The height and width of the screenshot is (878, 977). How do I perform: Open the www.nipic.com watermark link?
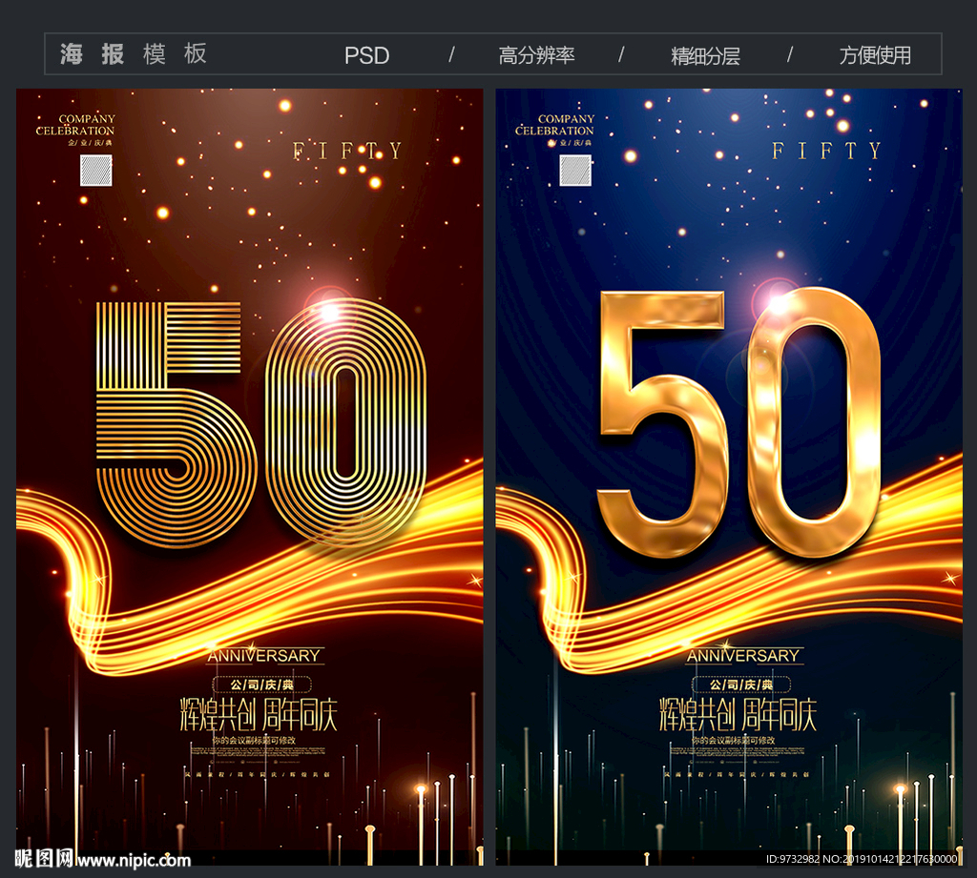(x=134, y=860)
